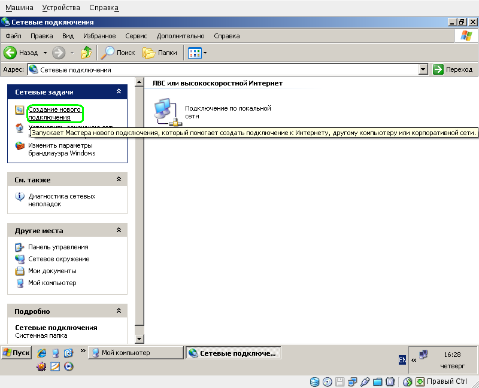
Task: Expand the Адрес address bar dropdown
Action: [x=423, y=69]
